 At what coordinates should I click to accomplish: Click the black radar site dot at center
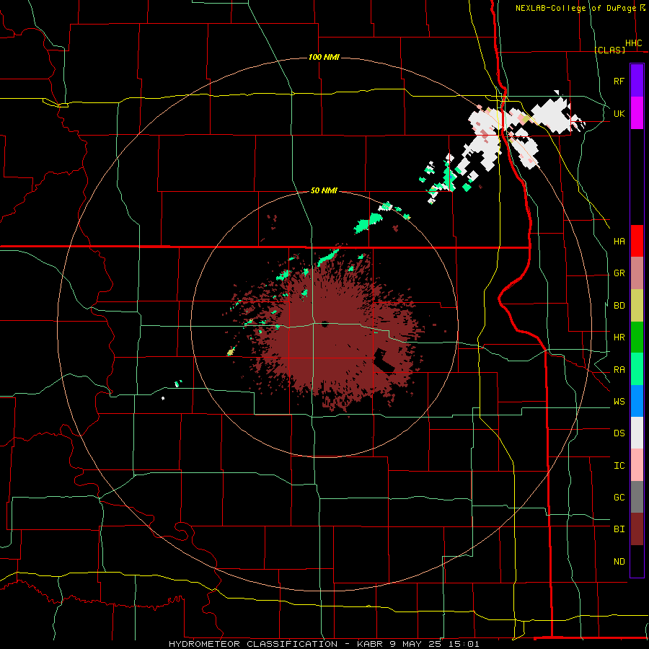(x=324, y=324)
